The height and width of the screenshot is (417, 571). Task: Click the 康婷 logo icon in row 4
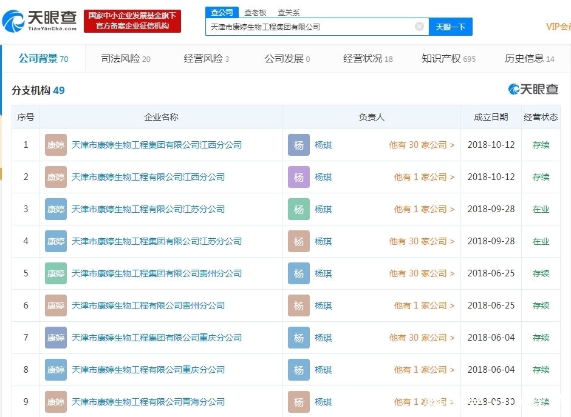click(x=56, y=241)
